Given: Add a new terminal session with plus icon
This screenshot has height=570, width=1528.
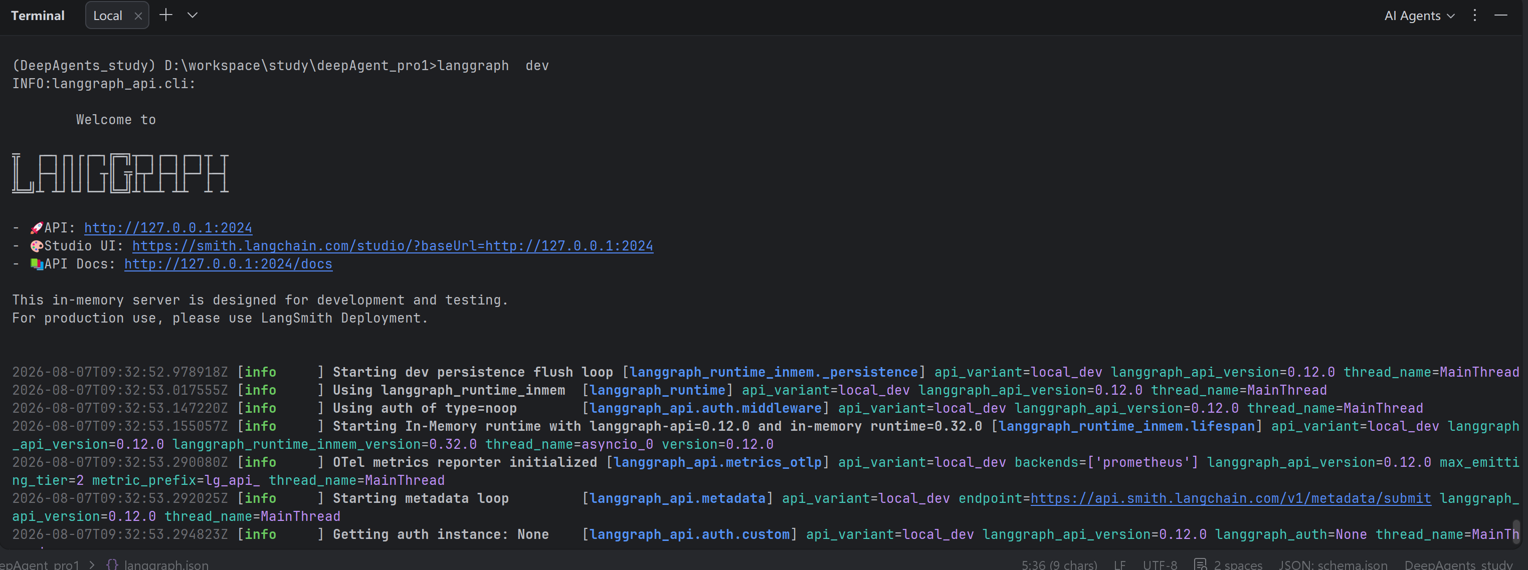Looking at the screenshot, I should click(166, 16).
